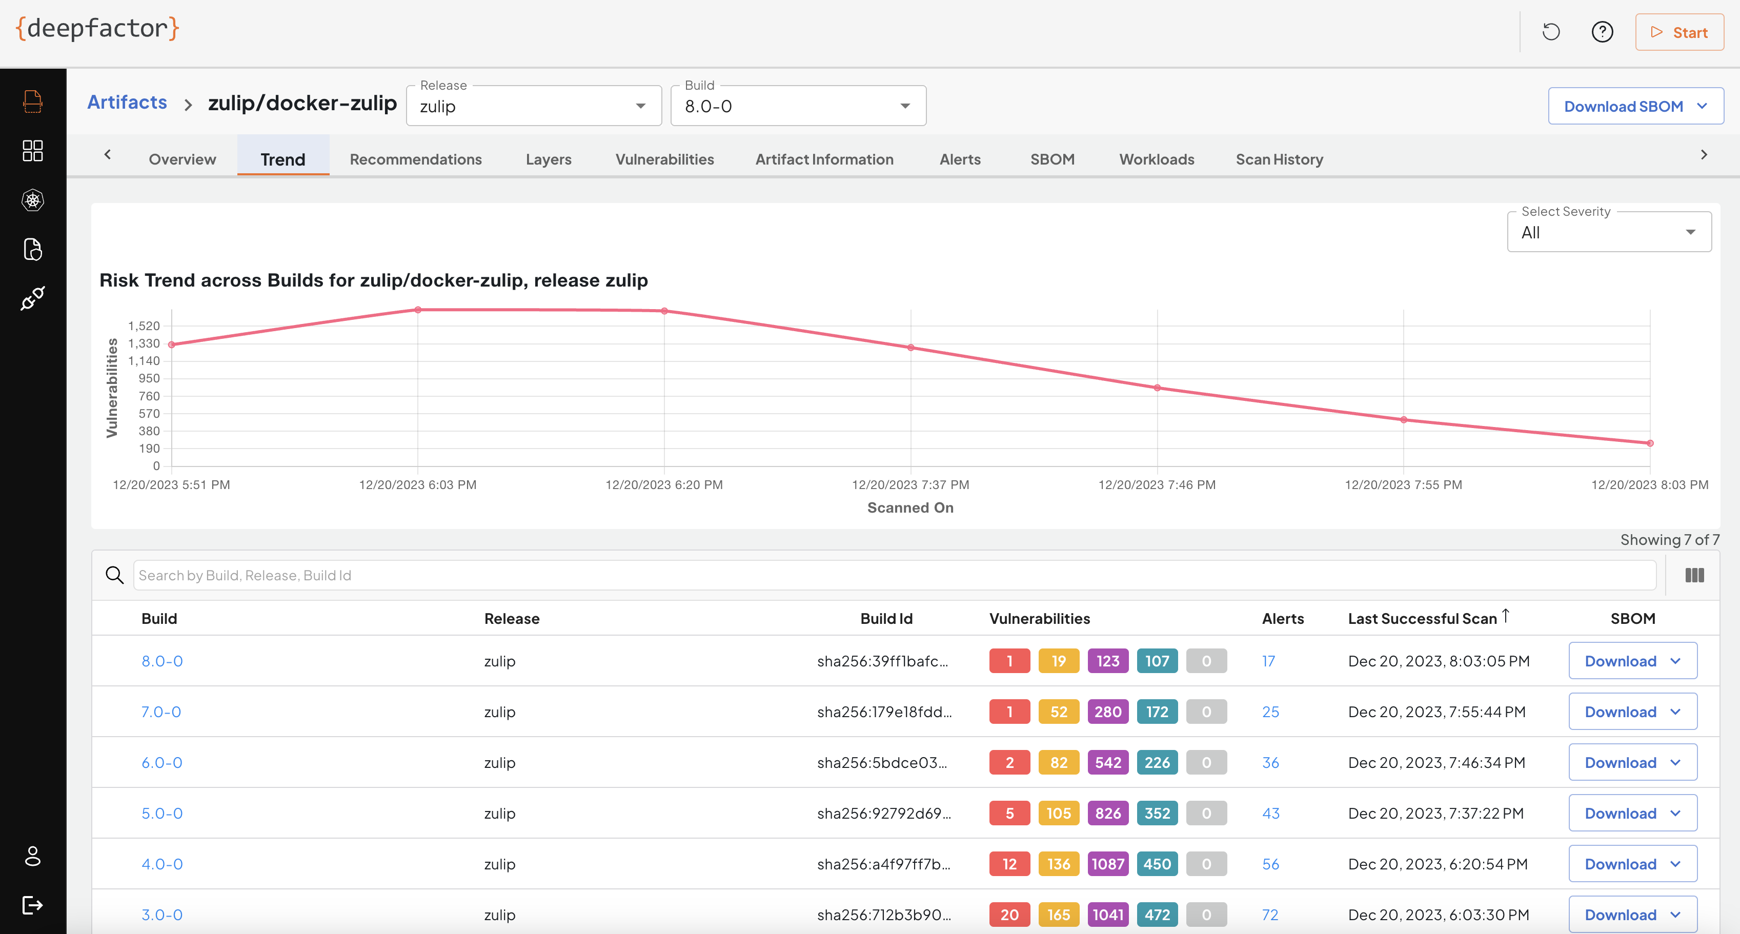The image size is (1740, 934).
Task: Click the refresh icon in the top bar
Action: [1551, 32]
